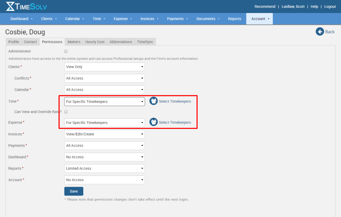Open the Time permission dropdown set to For Specific Timekeepers
The image size is (341, 217).
pos(104,101)
